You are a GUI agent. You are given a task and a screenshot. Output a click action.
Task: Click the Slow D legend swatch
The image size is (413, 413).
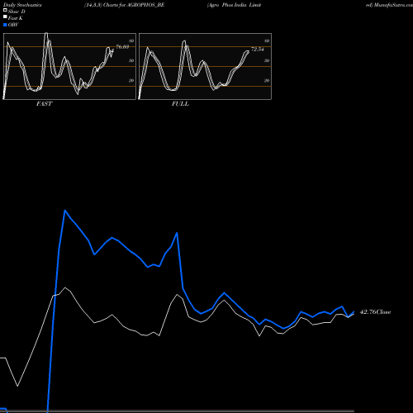click(x=5, y=10)
